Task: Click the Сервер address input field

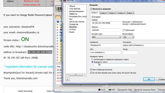Action: [106, 23]
